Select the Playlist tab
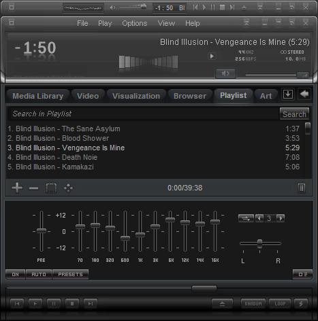The width and height of the screenshot is (318, 321). (234, 95)
